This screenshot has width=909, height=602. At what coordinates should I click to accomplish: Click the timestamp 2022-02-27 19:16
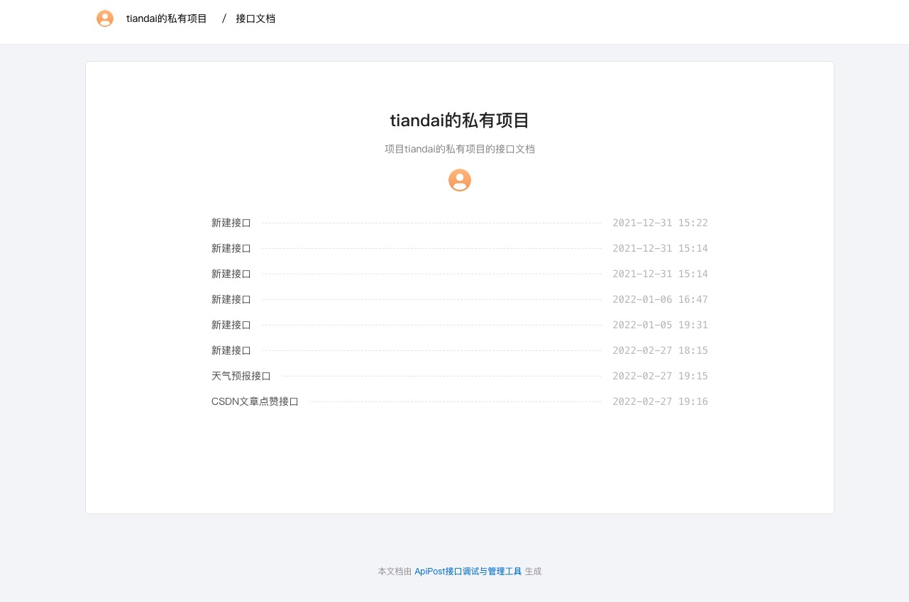(660, 401)
